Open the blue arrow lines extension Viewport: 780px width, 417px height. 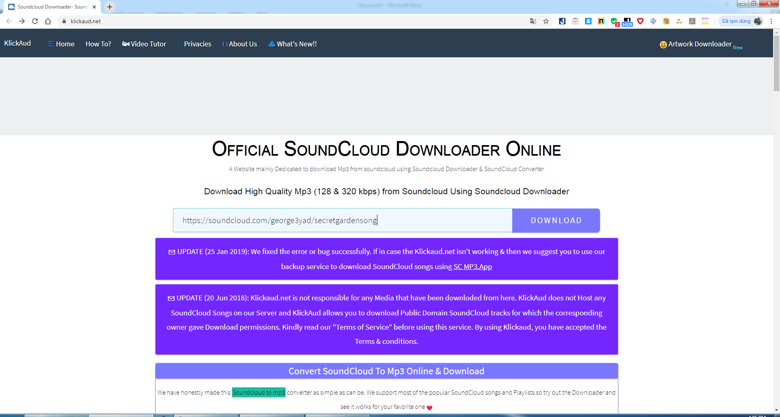pyautogui.click(x=653, y=21)
